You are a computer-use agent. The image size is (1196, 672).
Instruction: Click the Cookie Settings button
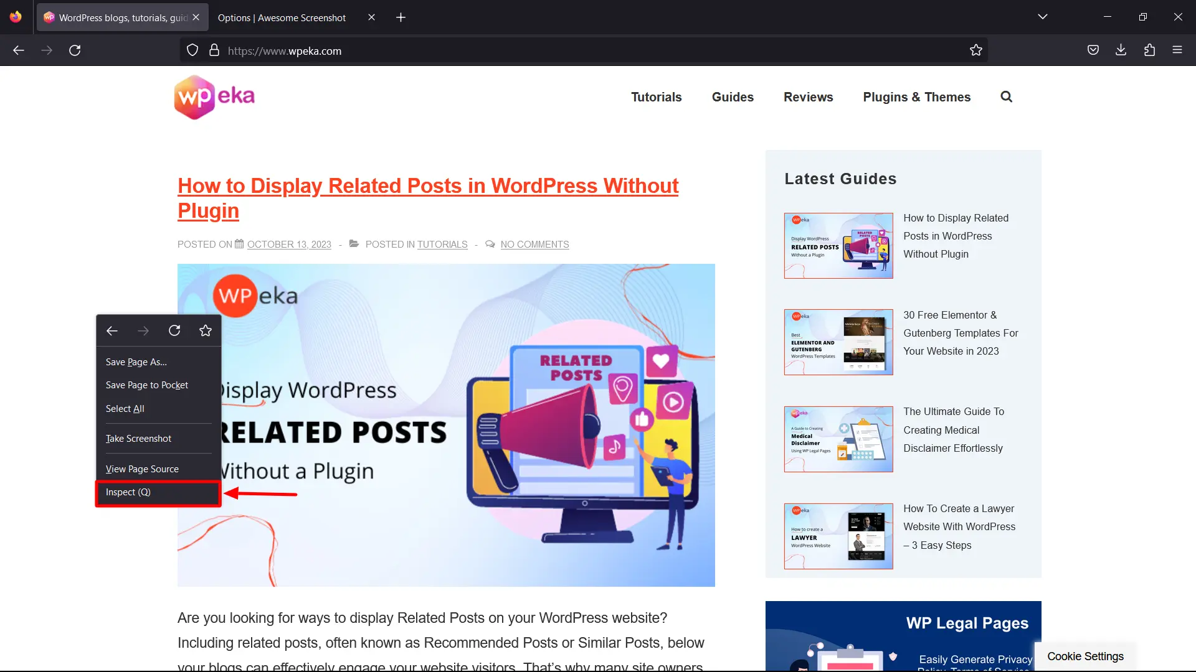[x=1085, y=656]
